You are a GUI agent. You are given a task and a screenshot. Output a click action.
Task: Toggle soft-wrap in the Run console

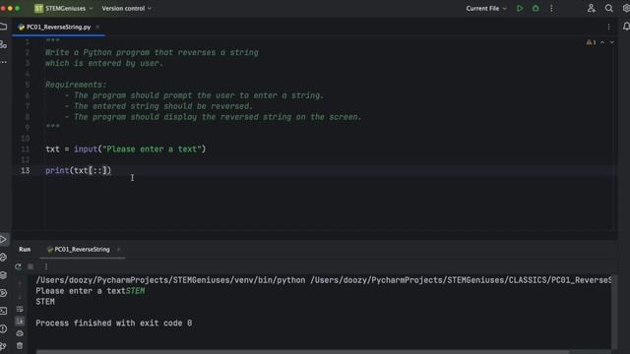(x=20, y=310)
